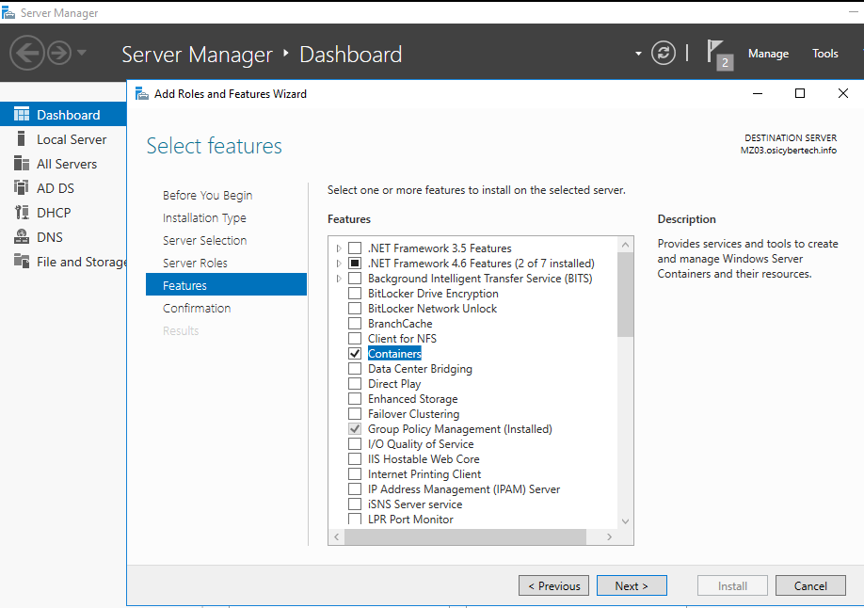864x608 pixels.
Task: Click the Refresh dashboard icon
Action: pyautogui.click(x=664, y=54)
